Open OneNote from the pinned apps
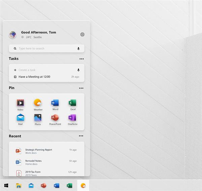Viewport: 202px width, 191px height. point(72,117)
